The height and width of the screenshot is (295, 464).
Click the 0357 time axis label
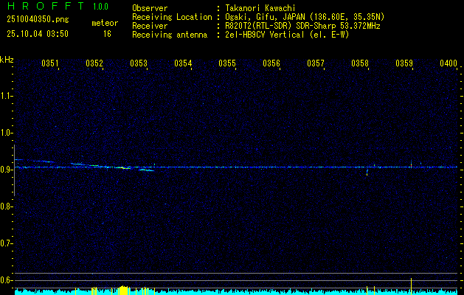316,63
